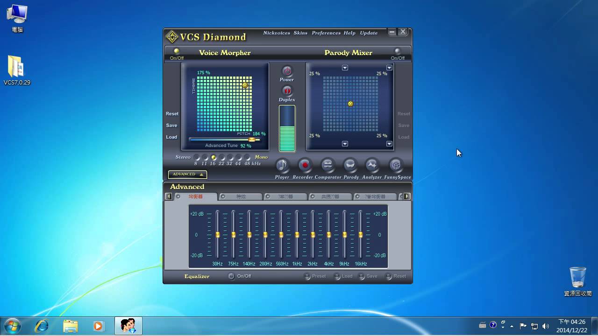Screen dimensions: 598x336
Task: Open the Windows Start menu
Action: point(13,325)
